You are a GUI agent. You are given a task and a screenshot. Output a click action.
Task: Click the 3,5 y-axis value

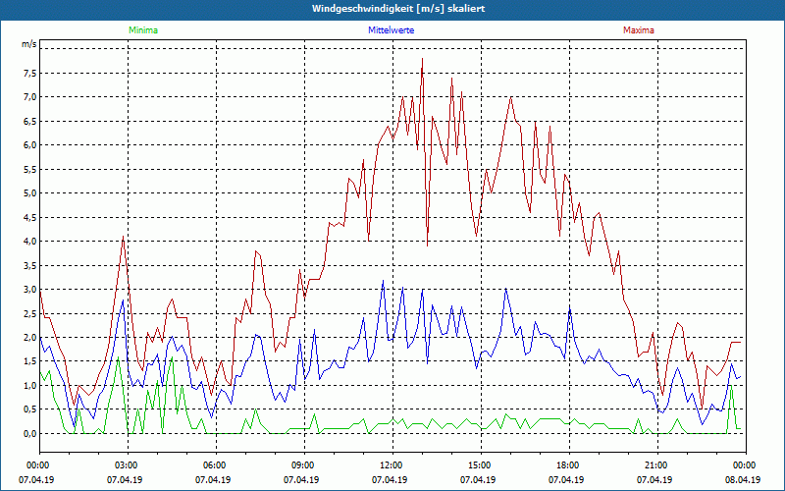coord(30,265)
